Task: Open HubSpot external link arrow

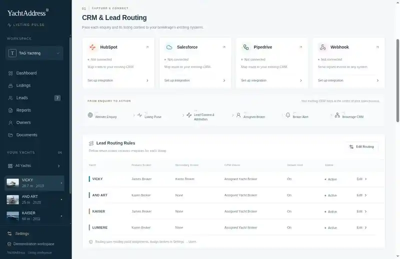Action: point(147,47)
